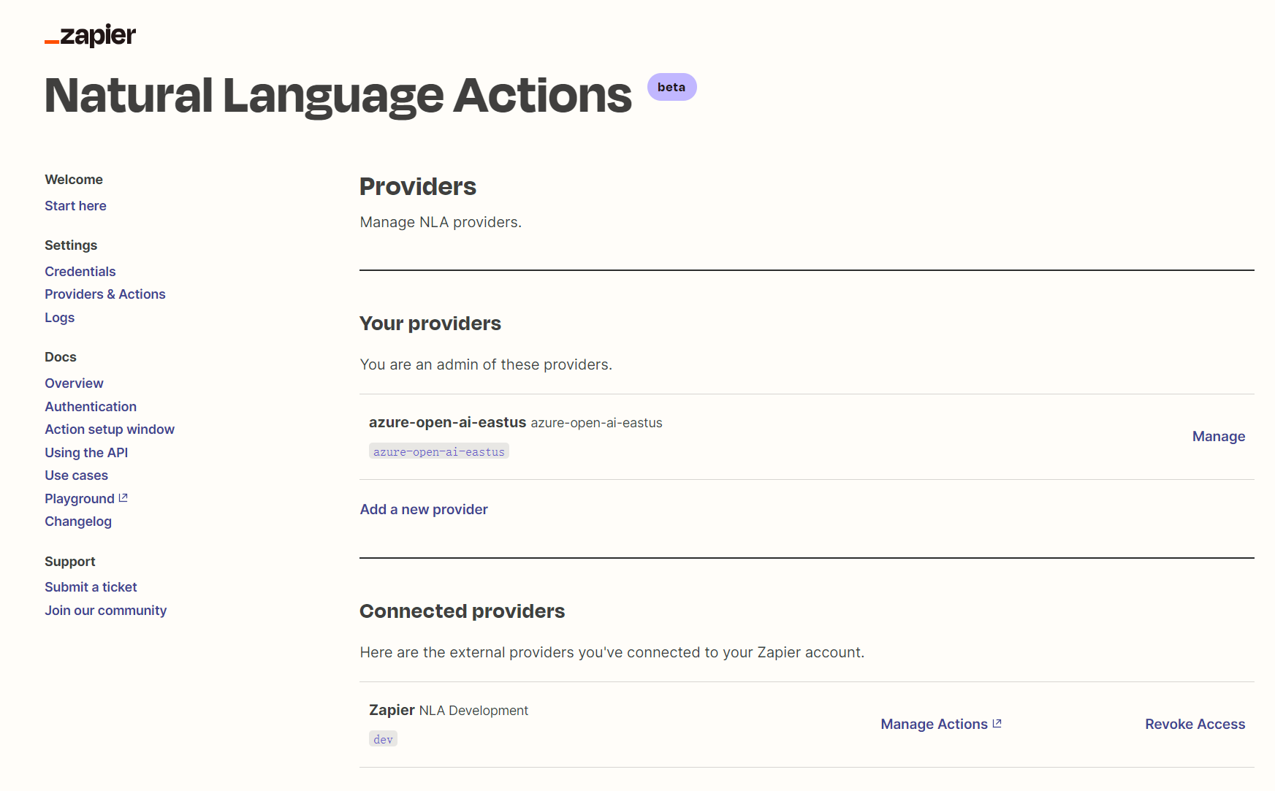Read the Using the API docs
Viewport: 1275px width, 791px height.
(86, 453)
